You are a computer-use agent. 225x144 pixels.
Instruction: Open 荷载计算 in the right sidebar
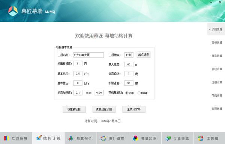pyautogui.click(x=217, y=95)
